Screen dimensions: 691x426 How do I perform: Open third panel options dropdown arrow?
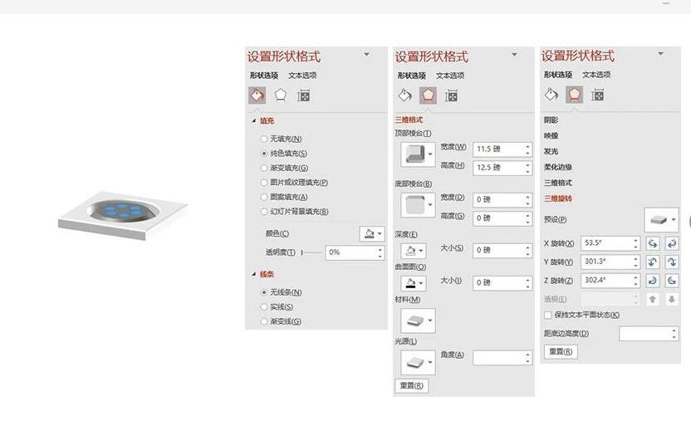[x=660, y=54]
